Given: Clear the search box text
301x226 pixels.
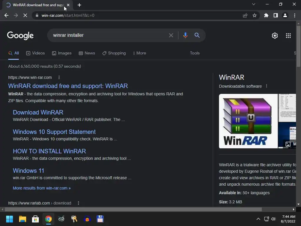Looking at the screenshot, I should coord(171,35).
